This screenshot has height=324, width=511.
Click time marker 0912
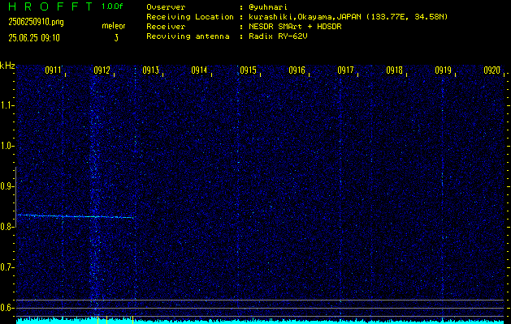click(x=102, y=70)
